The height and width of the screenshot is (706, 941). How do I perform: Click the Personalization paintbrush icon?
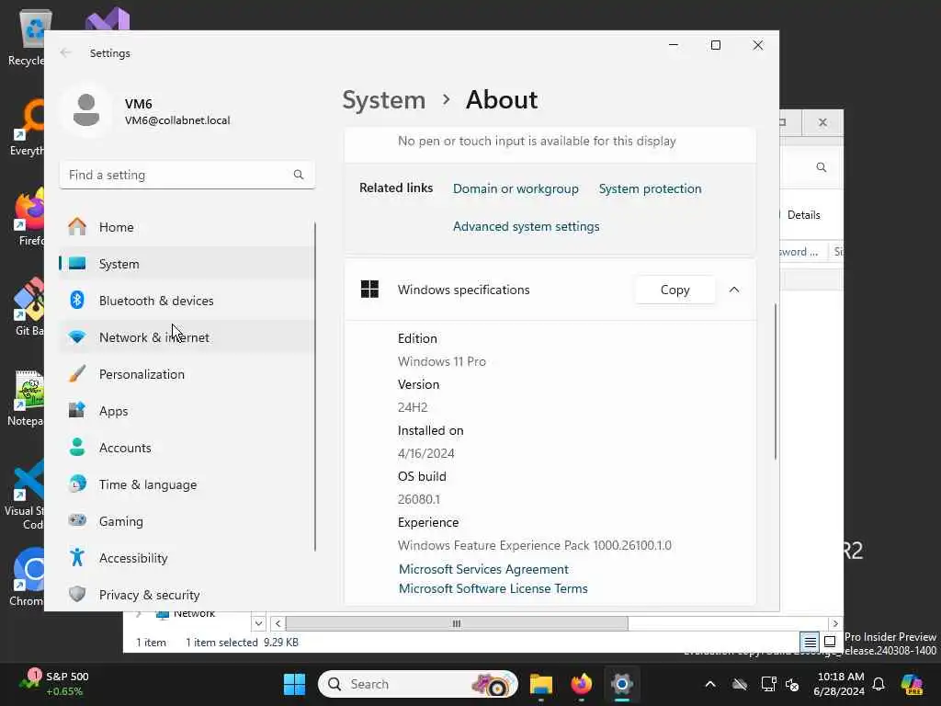[77, 374]
